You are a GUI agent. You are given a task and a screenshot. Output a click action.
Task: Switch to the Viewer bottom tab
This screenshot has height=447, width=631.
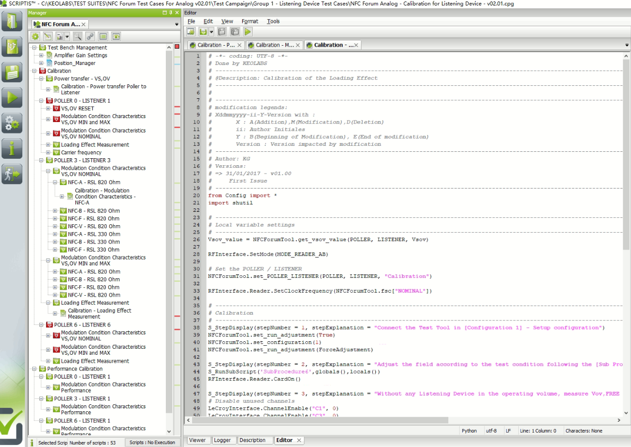click(197, 440)
